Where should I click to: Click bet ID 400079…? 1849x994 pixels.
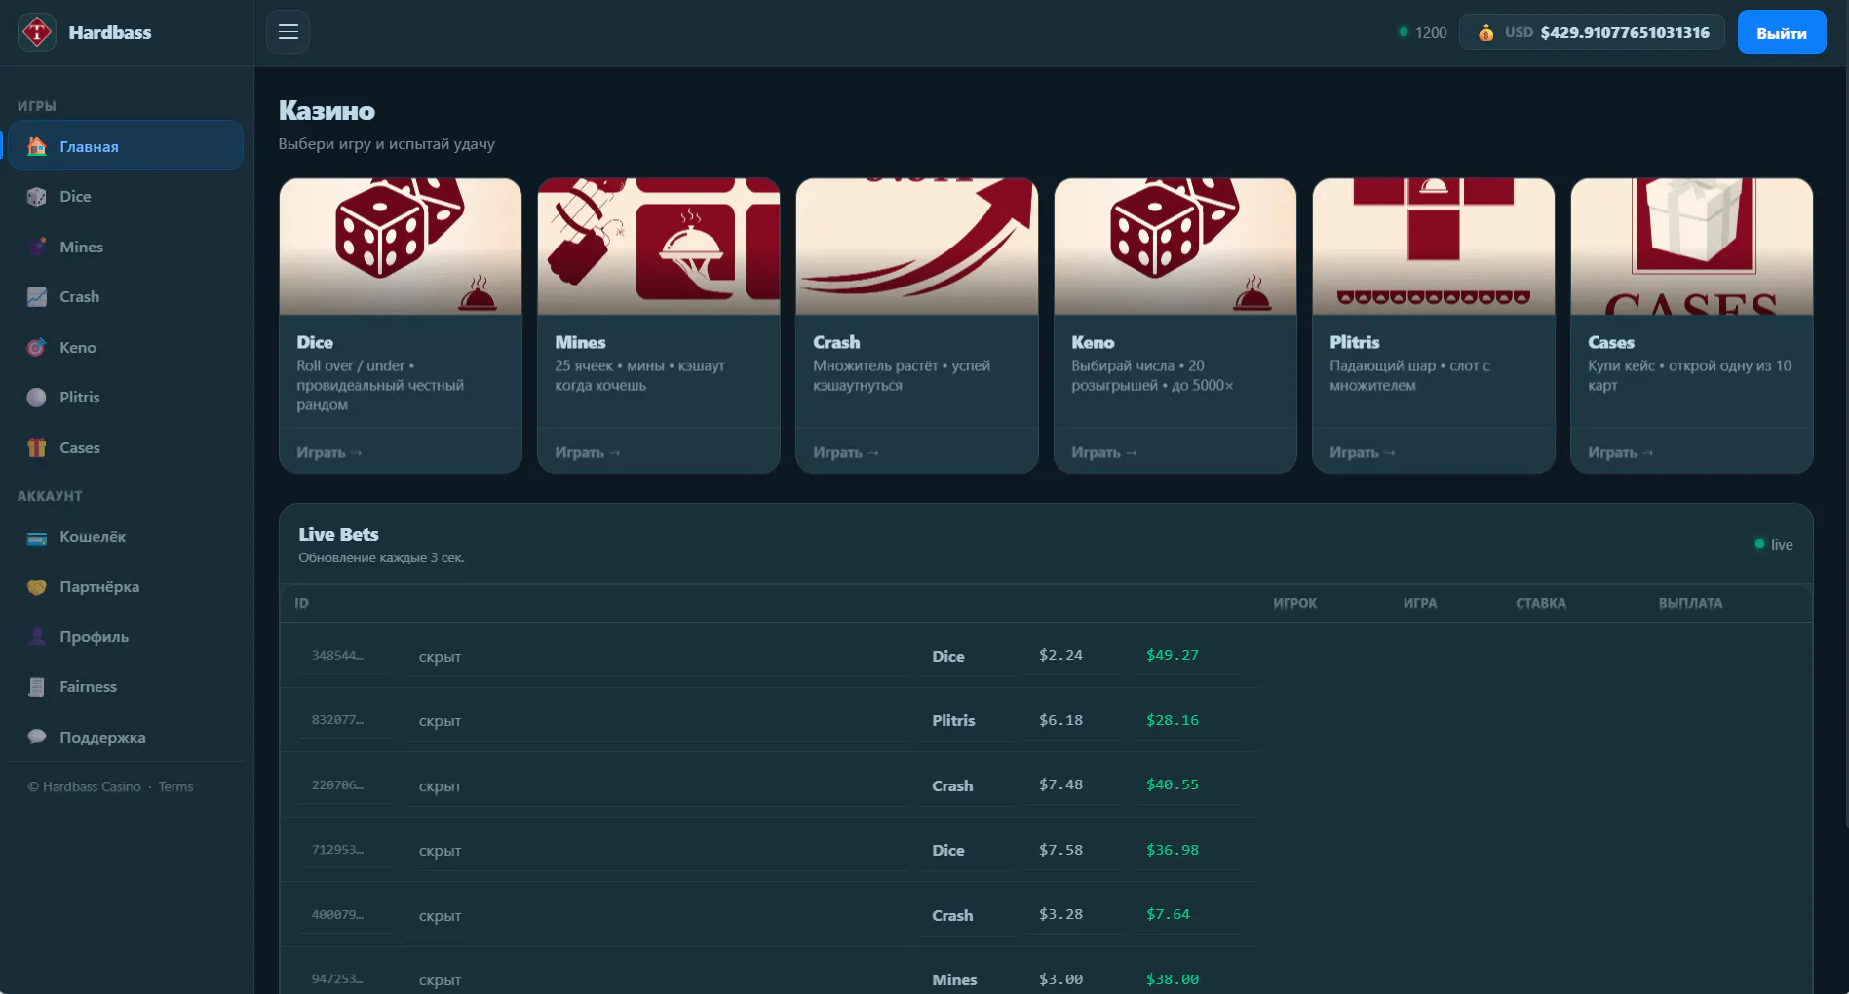point(337,914)
